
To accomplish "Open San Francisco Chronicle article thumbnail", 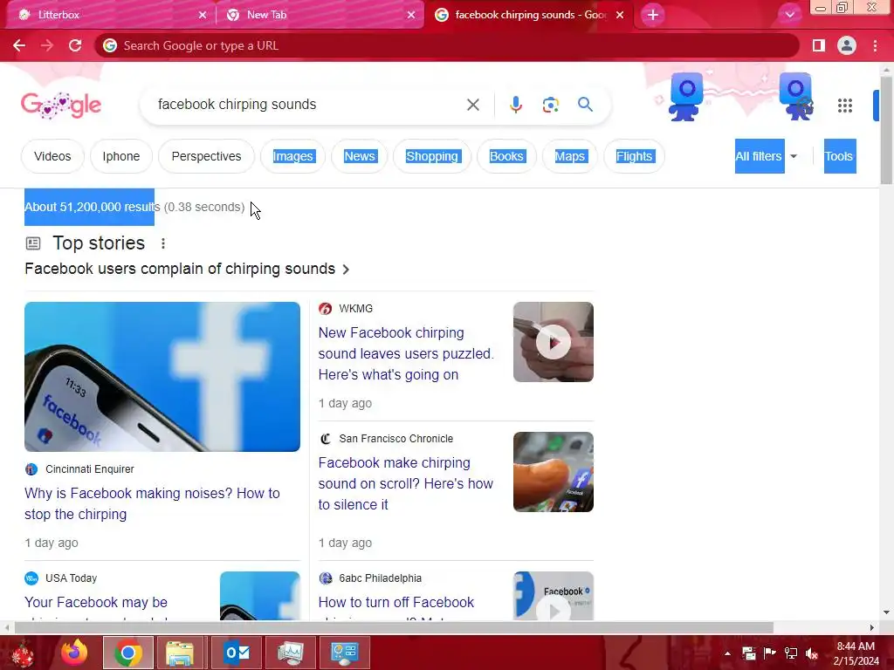I will 553,472.
